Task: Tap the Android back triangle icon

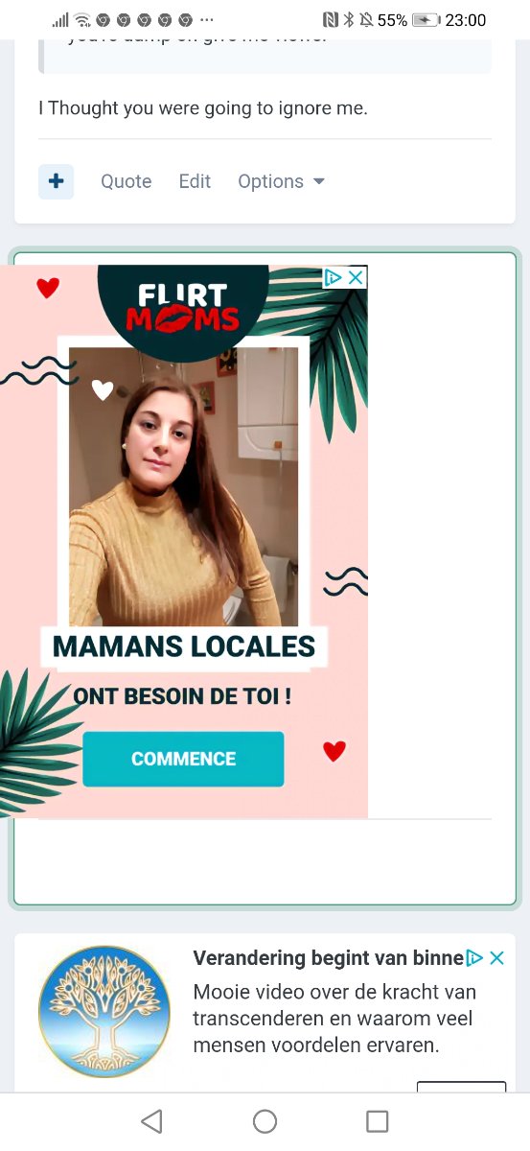Action: 151,1121
